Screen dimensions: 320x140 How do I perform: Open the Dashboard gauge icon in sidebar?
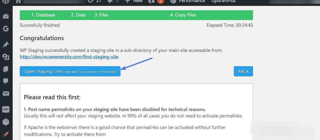point(6,17)
